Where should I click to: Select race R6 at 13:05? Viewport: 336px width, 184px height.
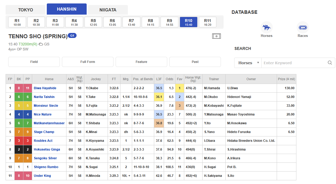coord(112,22)
